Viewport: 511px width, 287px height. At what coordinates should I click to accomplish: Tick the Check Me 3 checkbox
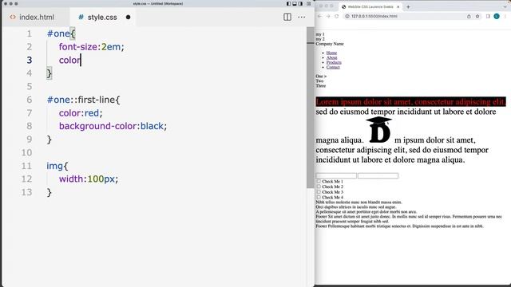[319, 191]
